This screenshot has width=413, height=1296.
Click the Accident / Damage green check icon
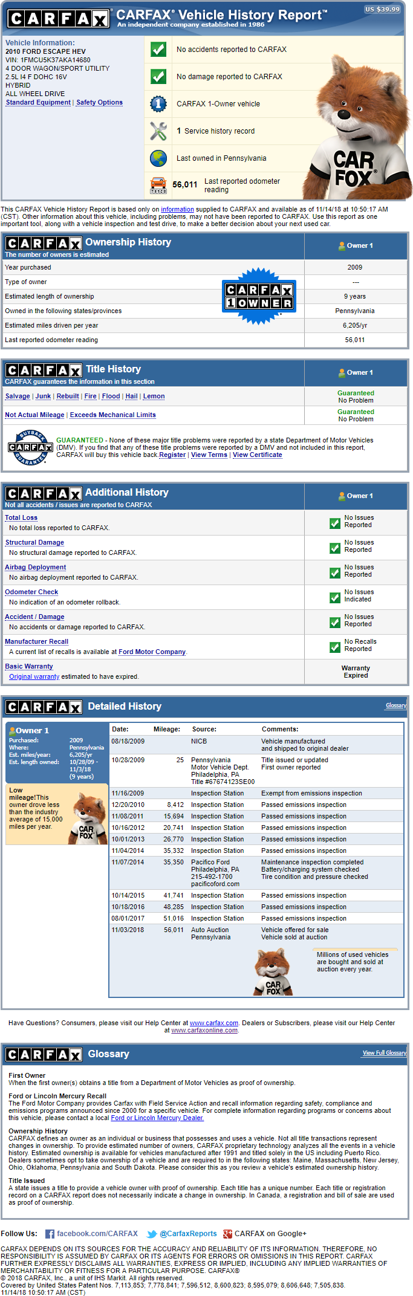tap(334, 623)
